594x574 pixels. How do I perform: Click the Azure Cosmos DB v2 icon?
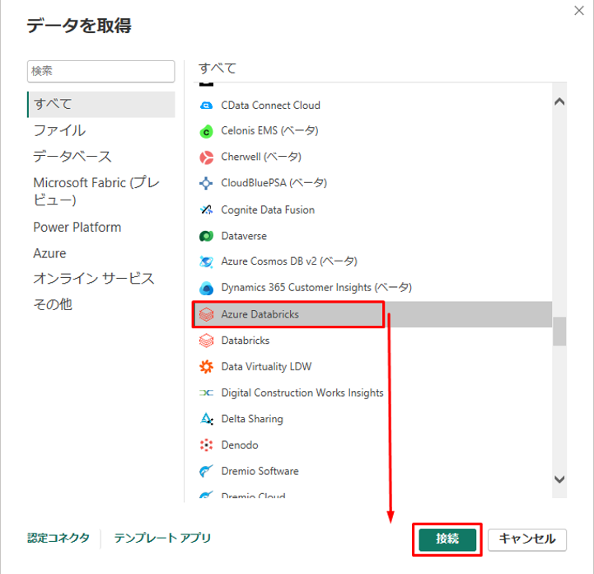point(206,261)
